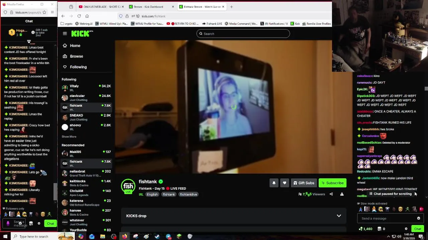428x240 pixels.
Task: Click the KICKS balance showing 1,460
Action: [x=365, y=229]
